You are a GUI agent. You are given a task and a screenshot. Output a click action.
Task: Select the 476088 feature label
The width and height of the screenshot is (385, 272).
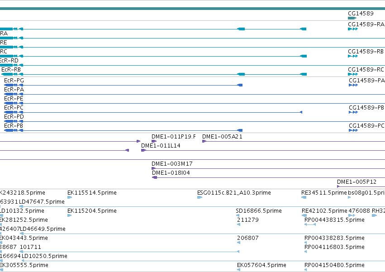tap(359, 211)
